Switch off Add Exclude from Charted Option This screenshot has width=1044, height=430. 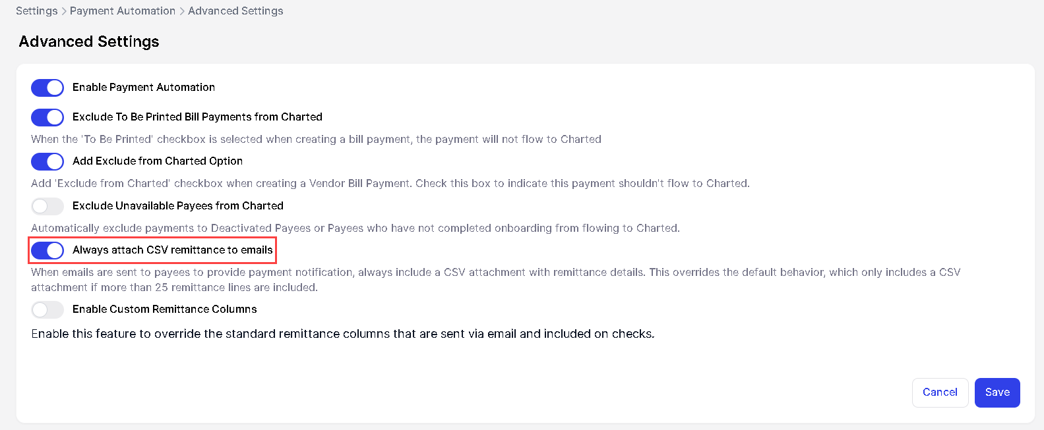point(47,161)
